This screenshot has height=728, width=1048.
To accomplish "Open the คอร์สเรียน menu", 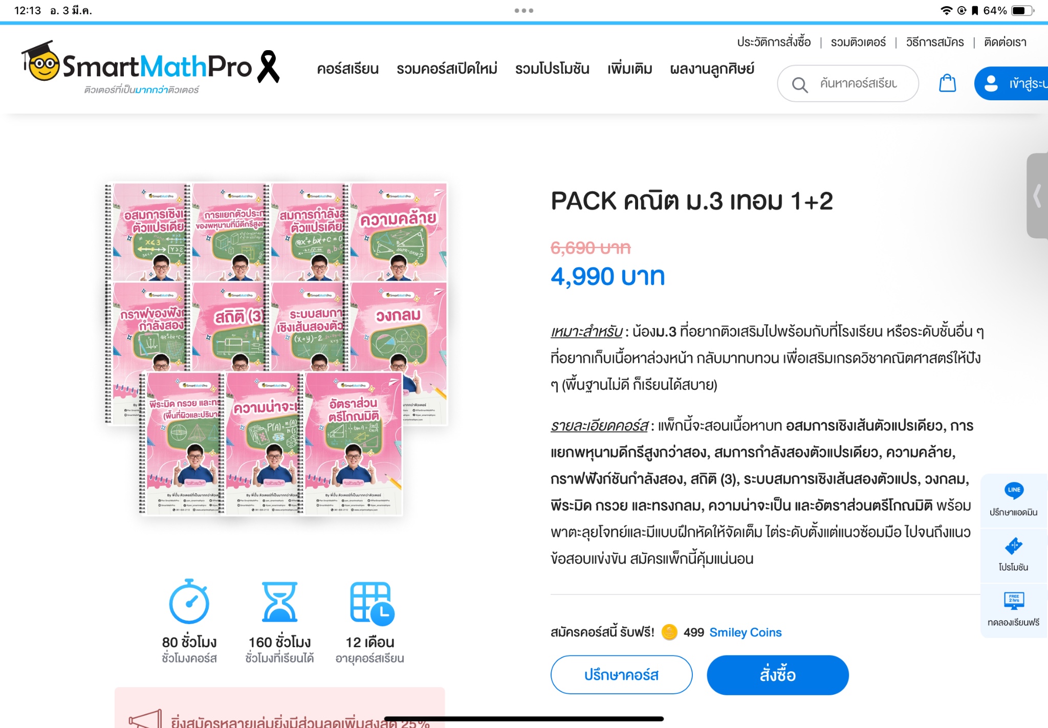I will 347,69.
